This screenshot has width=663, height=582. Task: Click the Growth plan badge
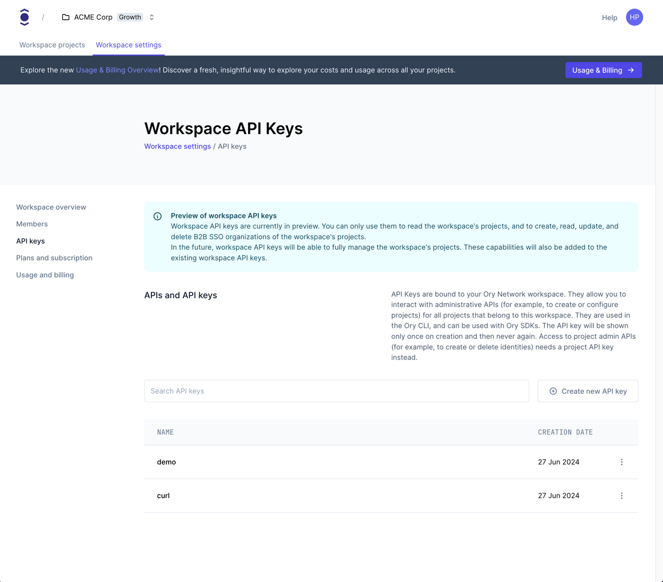[x=130, y=17]
